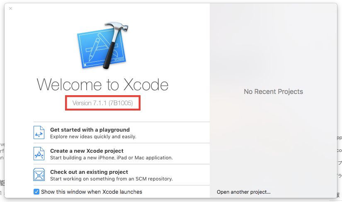This screenshot has height=202, width=342.
Task: Select 'Check out an existing project'
Action: 121,175
